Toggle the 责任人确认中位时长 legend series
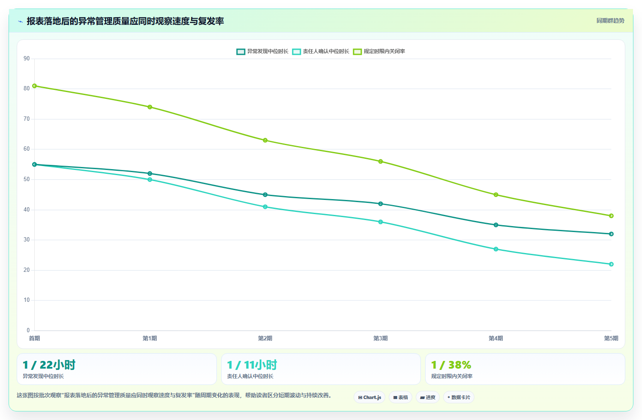 click(x=321, y=51)
